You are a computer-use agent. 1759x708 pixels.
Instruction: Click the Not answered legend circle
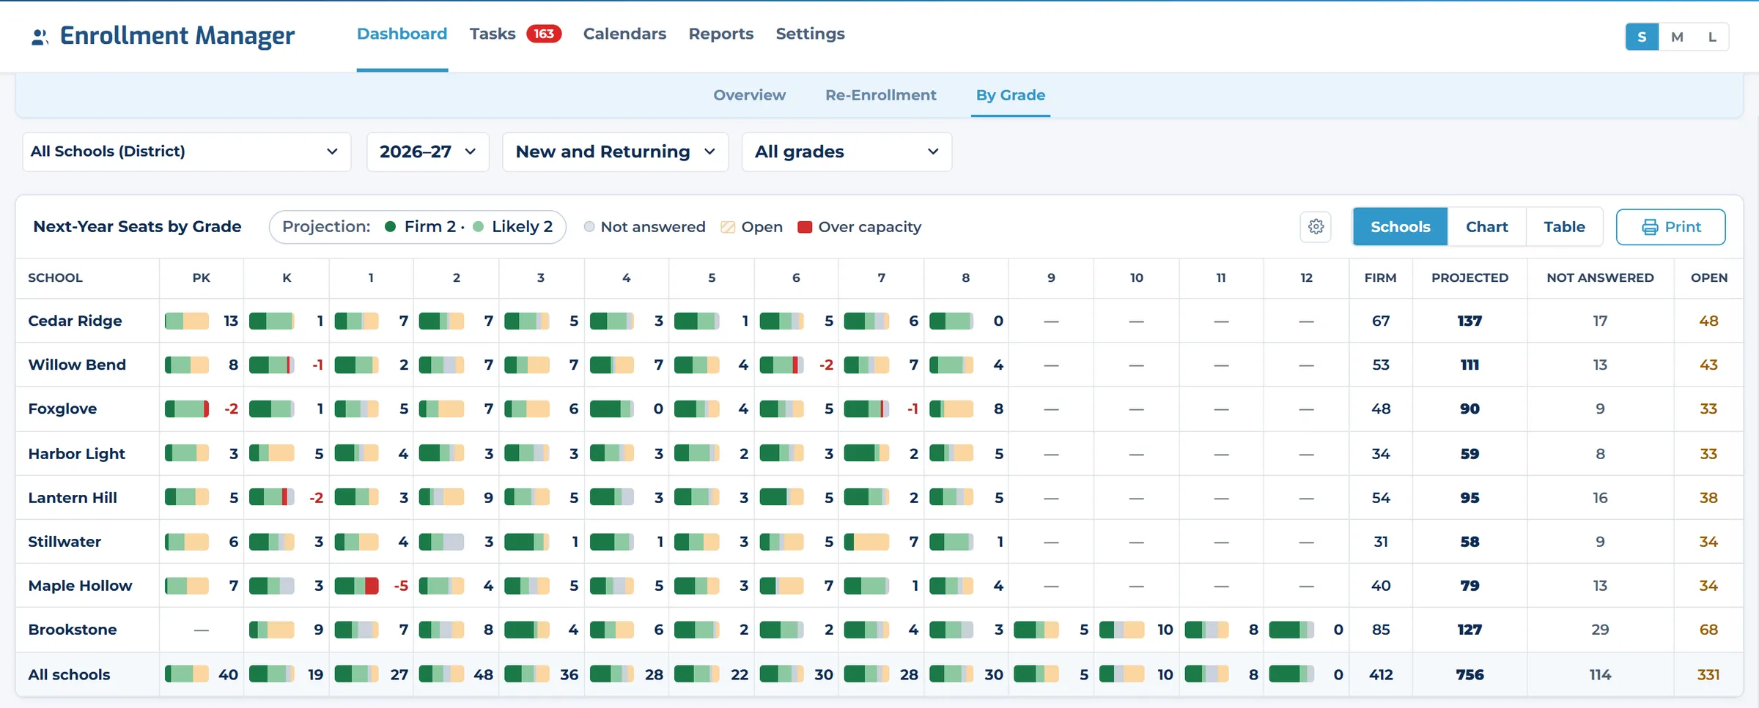pyautogui.click(x=589, y=227)
